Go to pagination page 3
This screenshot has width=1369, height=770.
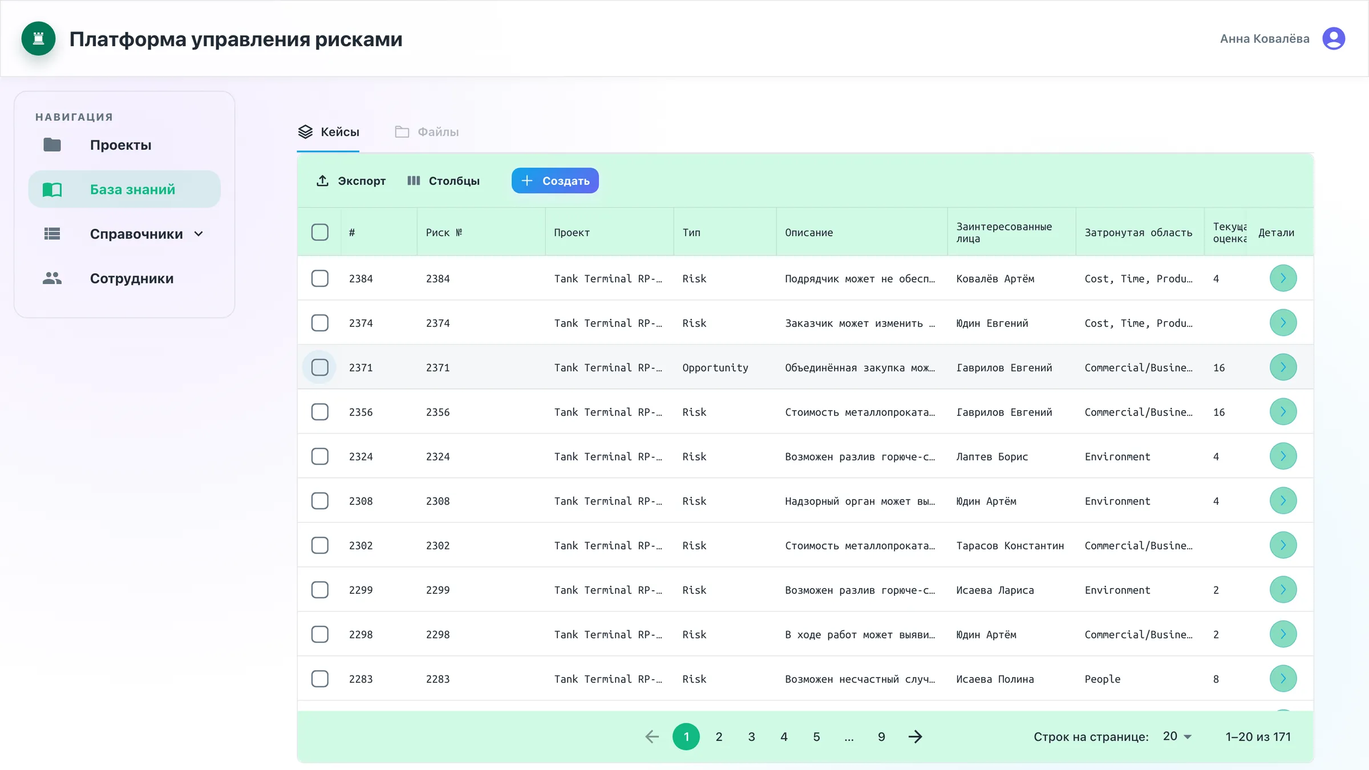click(751, 737)
